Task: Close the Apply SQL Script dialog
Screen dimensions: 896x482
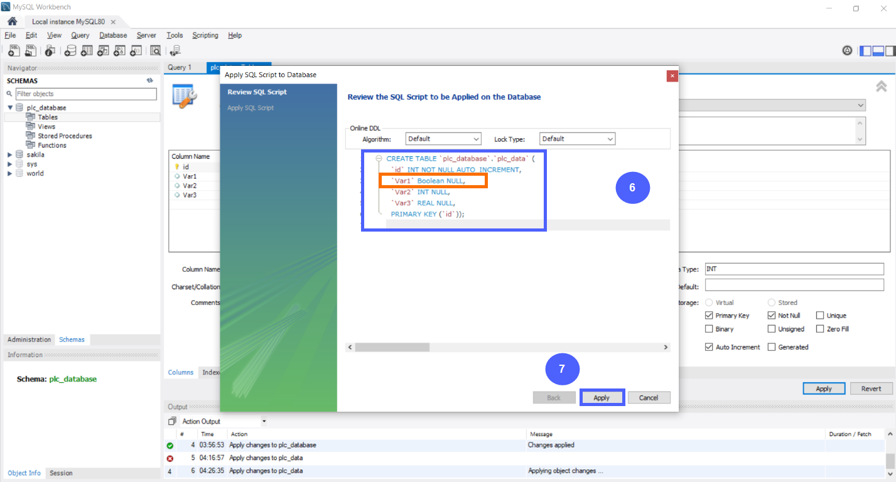Action: [672, 75]
